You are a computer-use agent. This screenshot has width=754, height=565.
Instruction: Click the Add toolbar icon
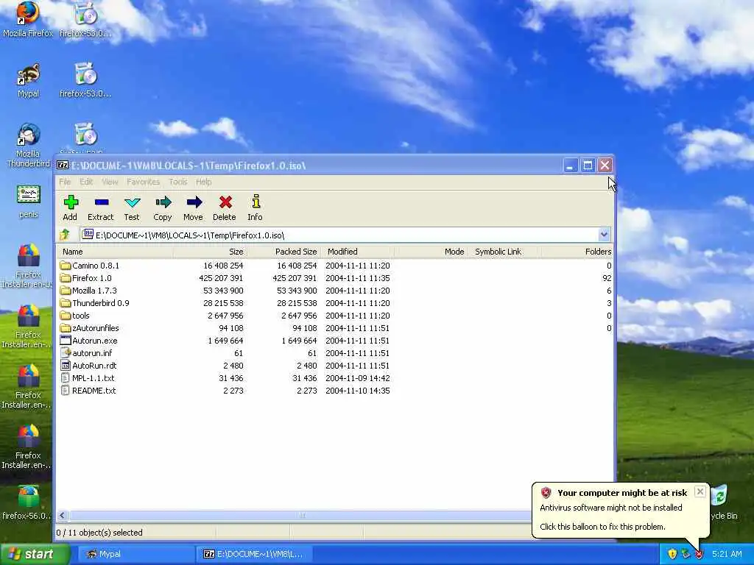(70, 207)
